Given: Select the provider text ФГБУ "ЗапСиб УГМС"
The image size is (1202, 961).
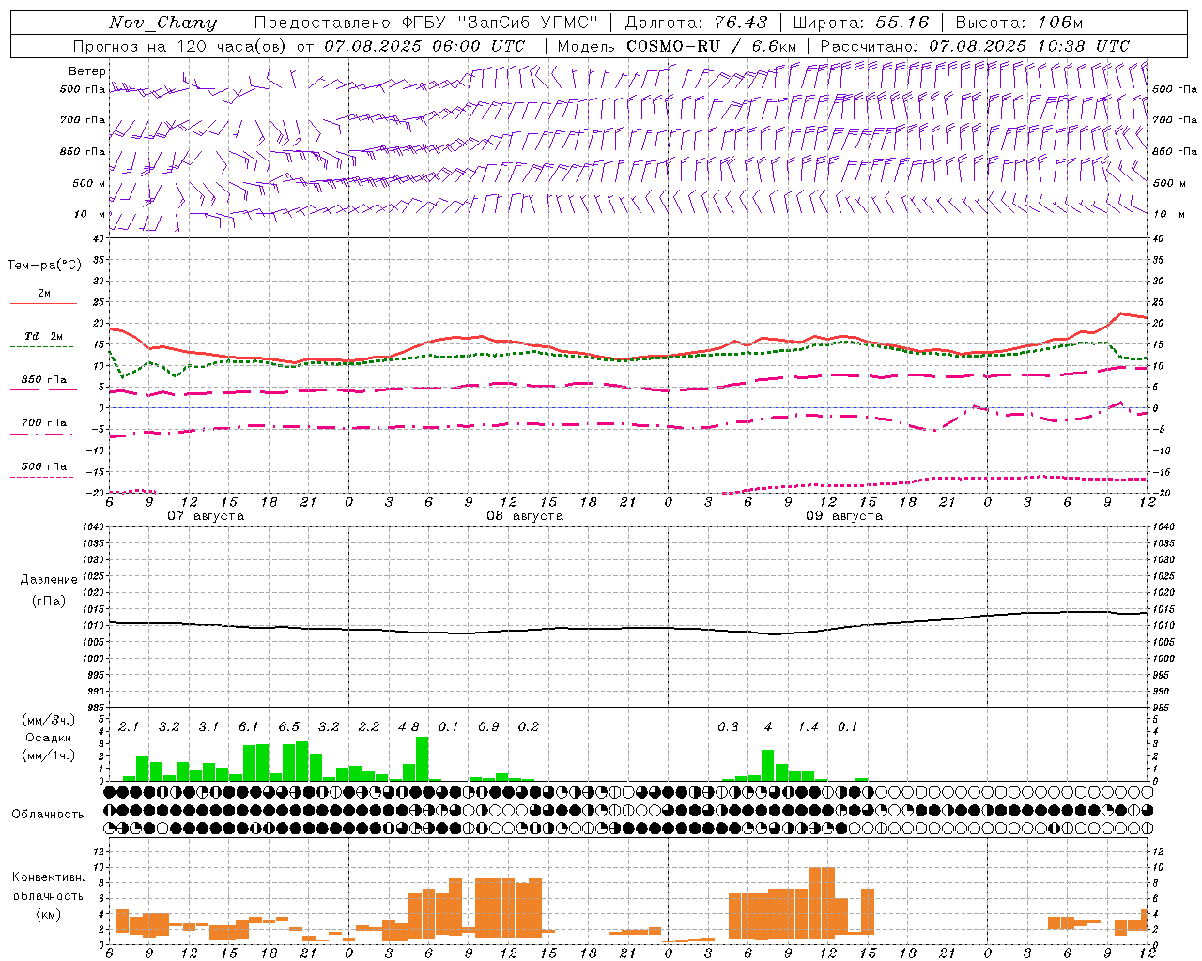Looking at the screenshot, I should coord(499,23).
